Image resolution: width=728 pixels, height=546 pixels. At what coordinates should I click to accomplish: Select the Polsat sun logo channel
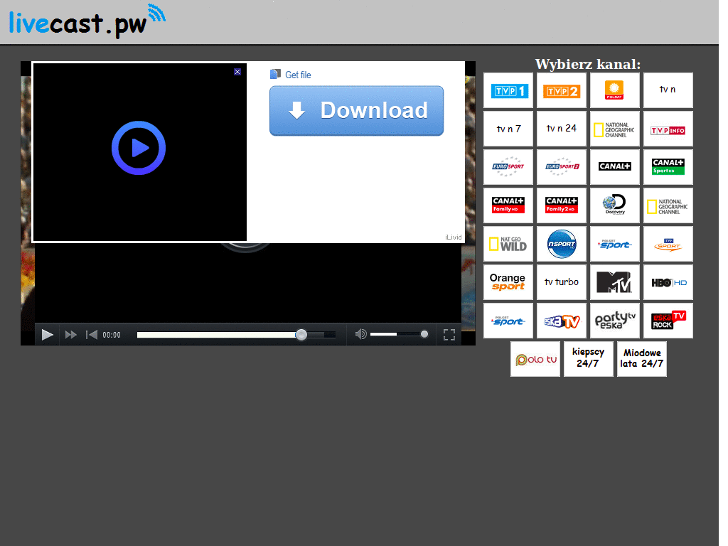615,90
